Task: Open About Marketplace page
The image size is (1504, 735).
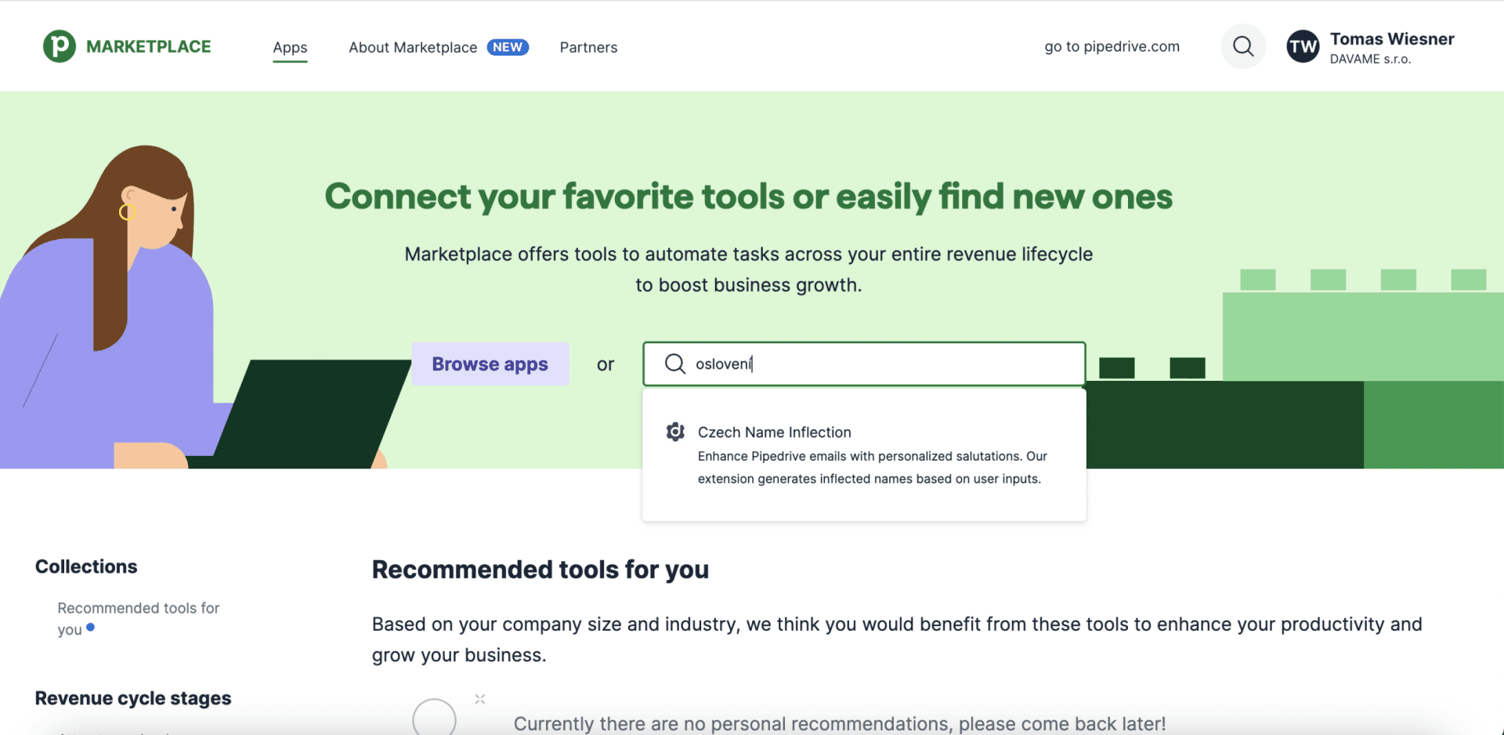Action: pos(412,47)
